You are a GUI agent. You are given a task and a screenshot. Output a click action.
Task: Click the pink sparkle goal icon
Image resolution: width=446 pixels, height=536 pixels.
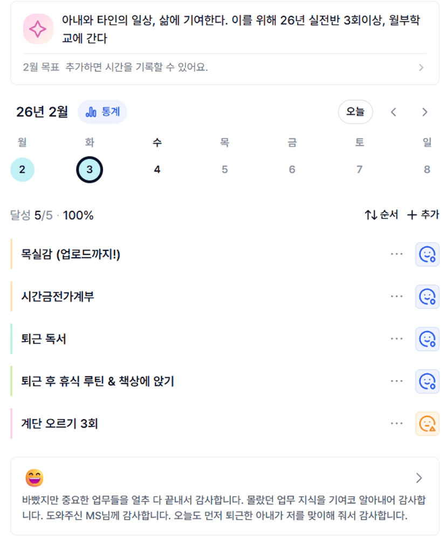pyautogui.click(x=38, y=29)
